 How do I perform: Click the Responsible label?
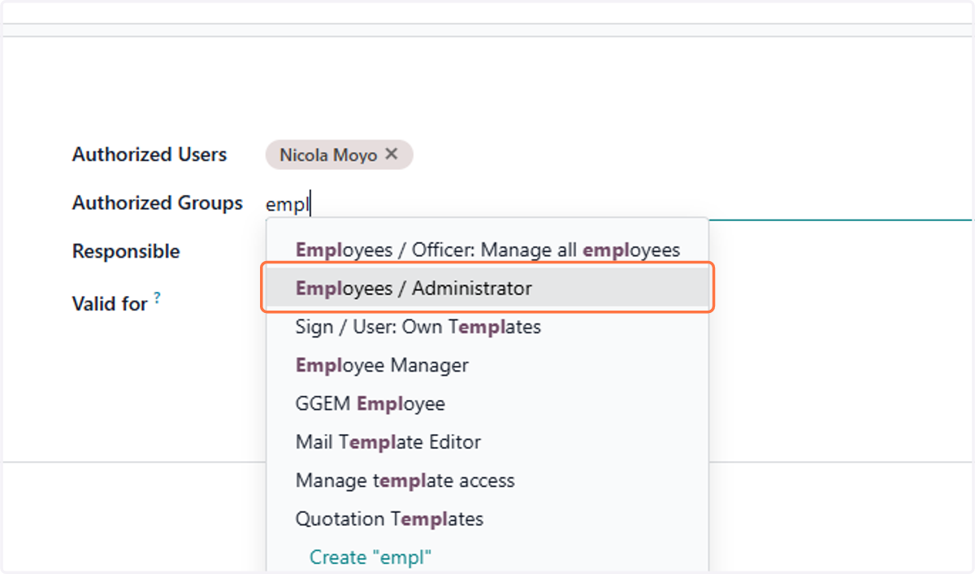pyautogui.click(x=126, y=251)
